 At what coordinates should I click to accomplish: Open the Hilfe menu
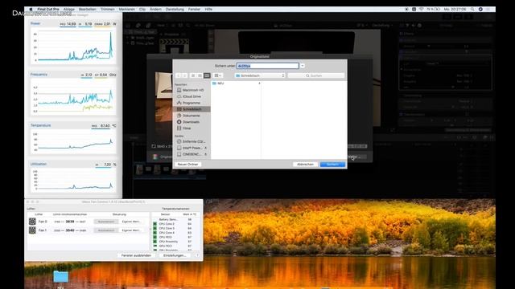tap(208, 9)
